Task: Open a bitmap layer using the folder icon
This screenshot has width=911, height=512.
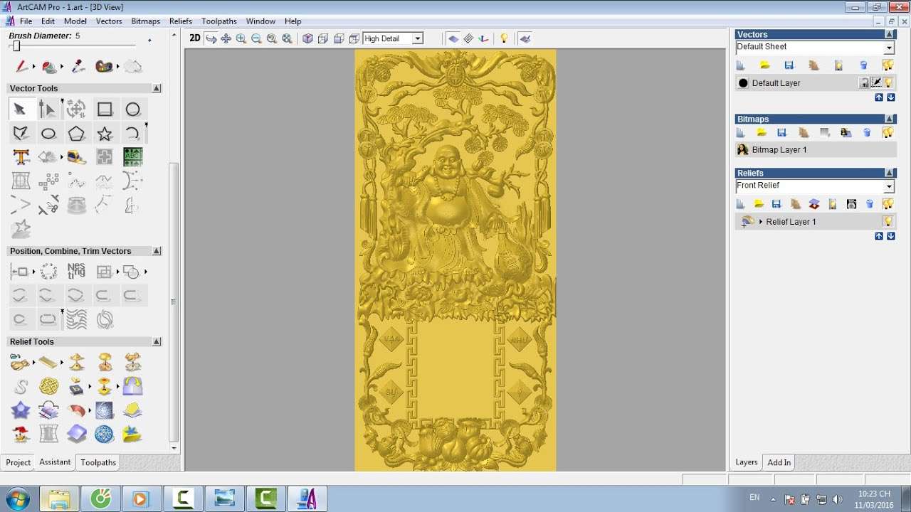Action: click(x=762, y=132)
